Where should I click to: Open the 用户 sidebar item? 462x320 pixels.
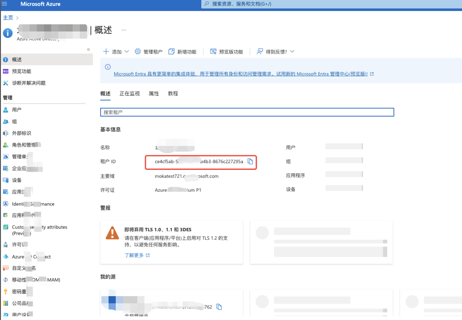pos(16,110)
